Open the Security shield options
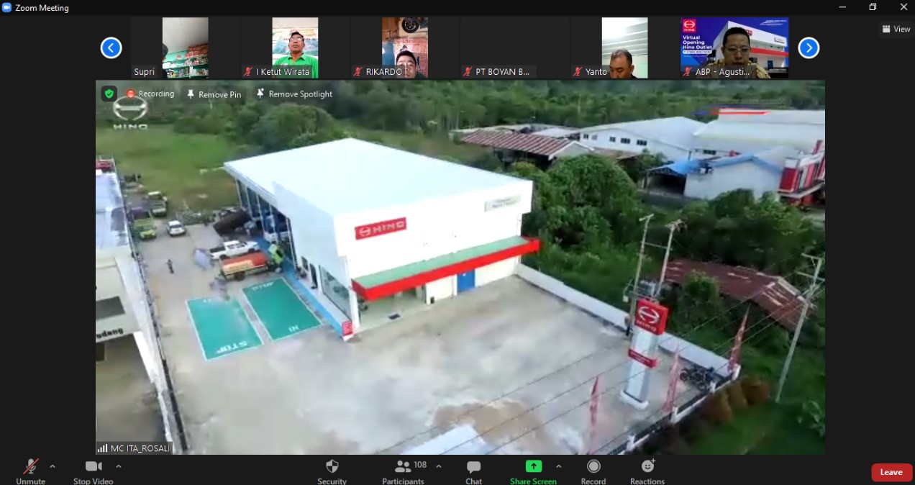This screenshot has width=915, height=485. [332, 471]
